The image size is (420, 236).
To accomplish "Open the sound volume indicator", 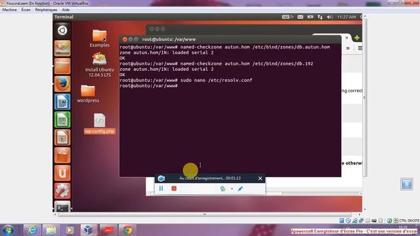I will click(x=329, y=17).
